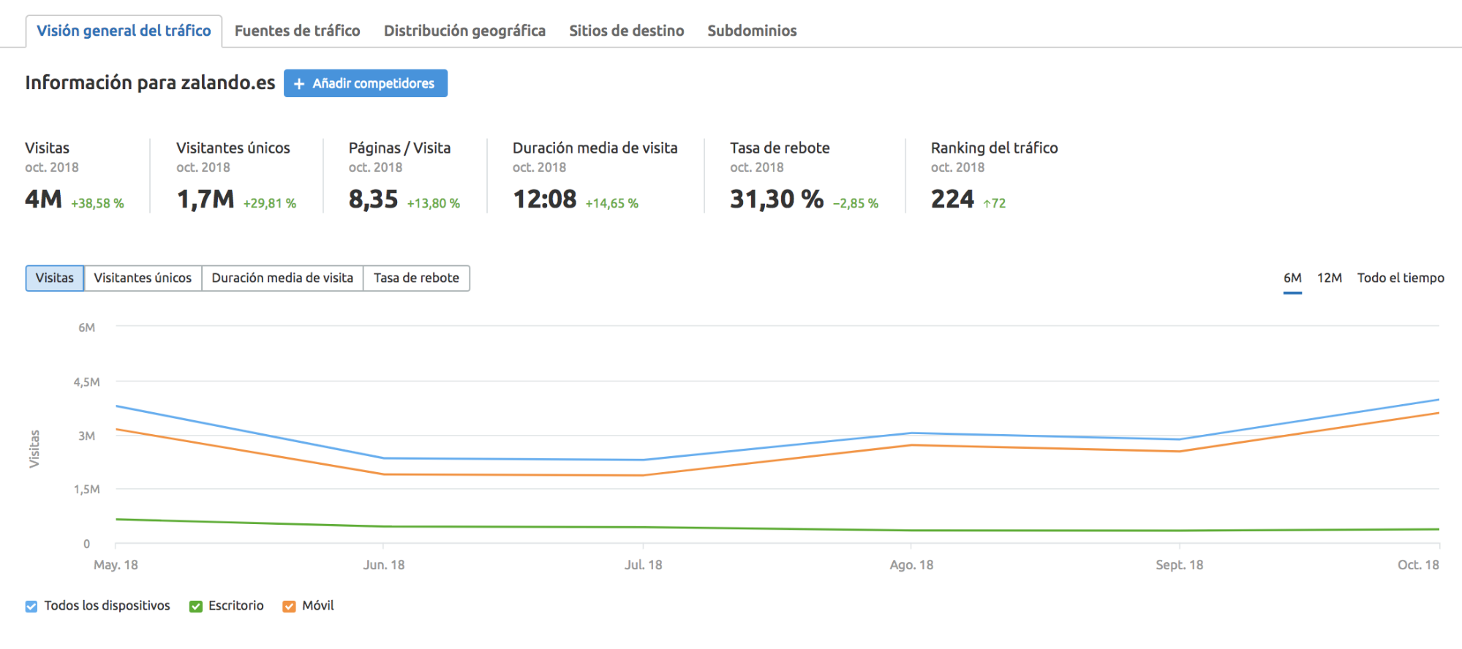
Task: Show Visitantes únicos chart
Action: click(x=143, y=278)
